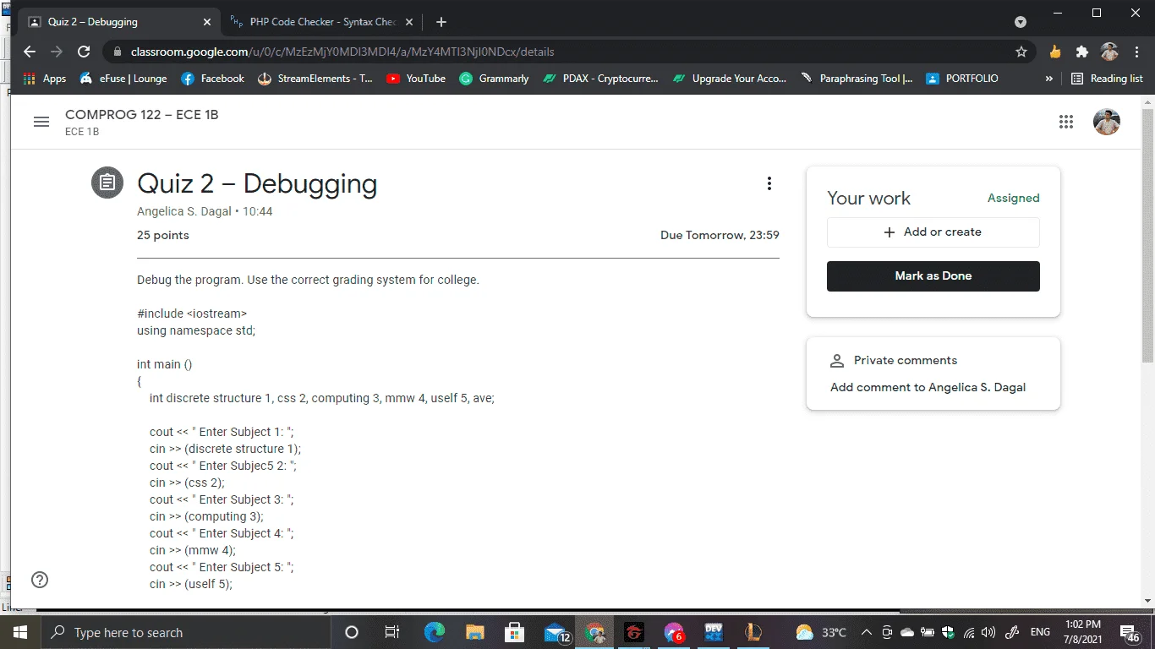Switch to the PHP Code Checker tab

click(321, 22)
